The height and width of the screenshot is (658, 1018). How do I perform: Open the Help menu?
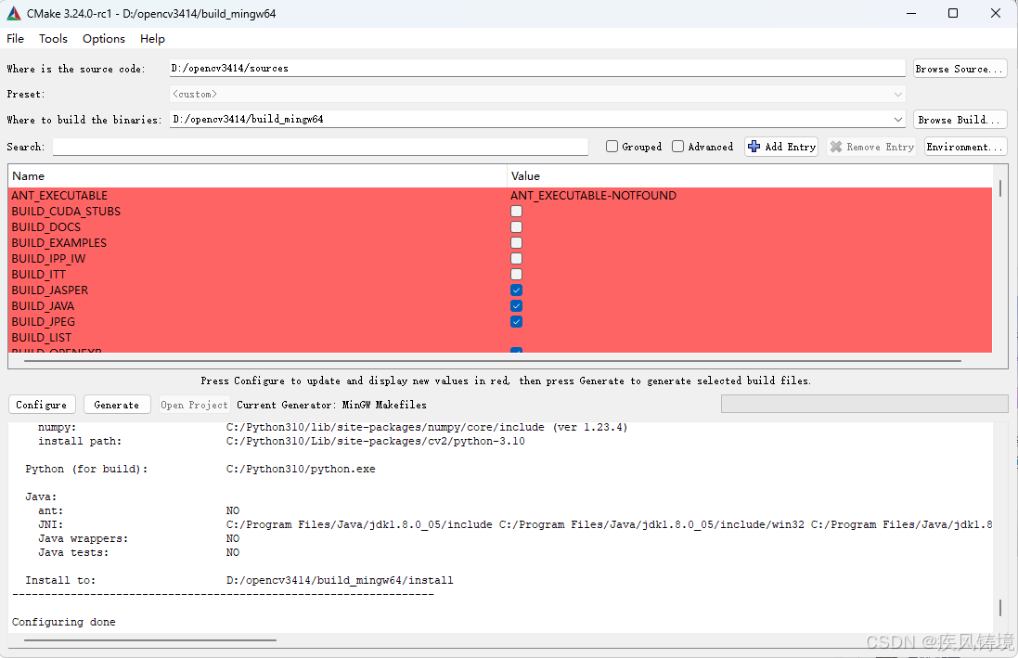coord(152,39)
